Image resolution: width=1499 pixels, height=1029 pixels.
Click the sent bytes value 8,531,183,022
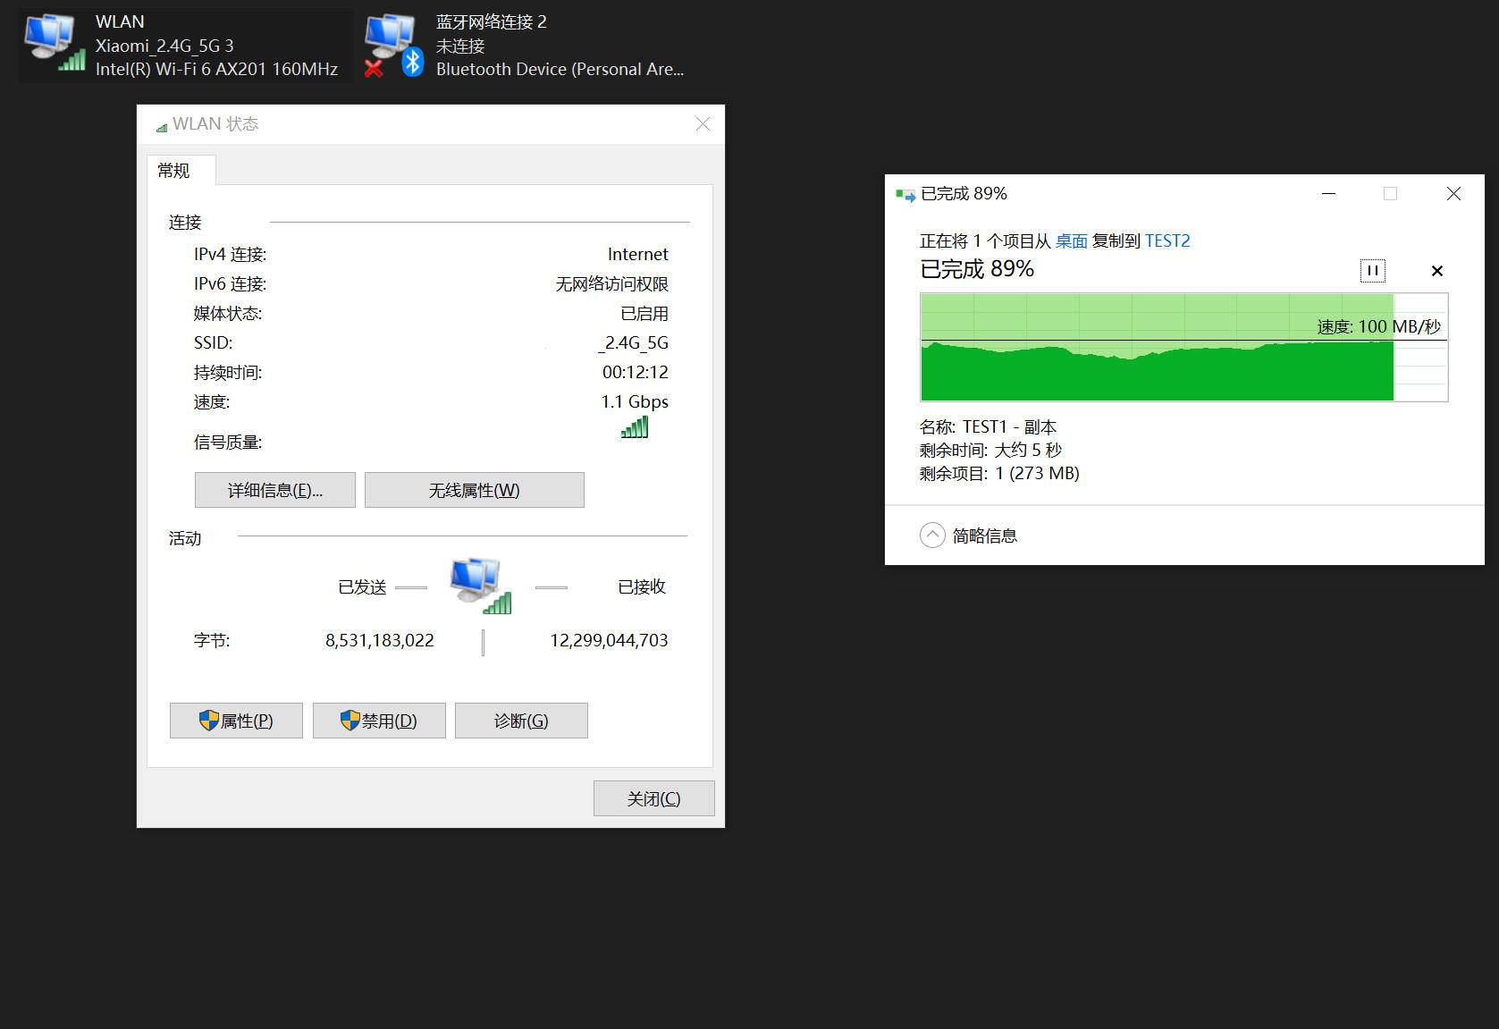pyautogui.click(x=380, y=640)
